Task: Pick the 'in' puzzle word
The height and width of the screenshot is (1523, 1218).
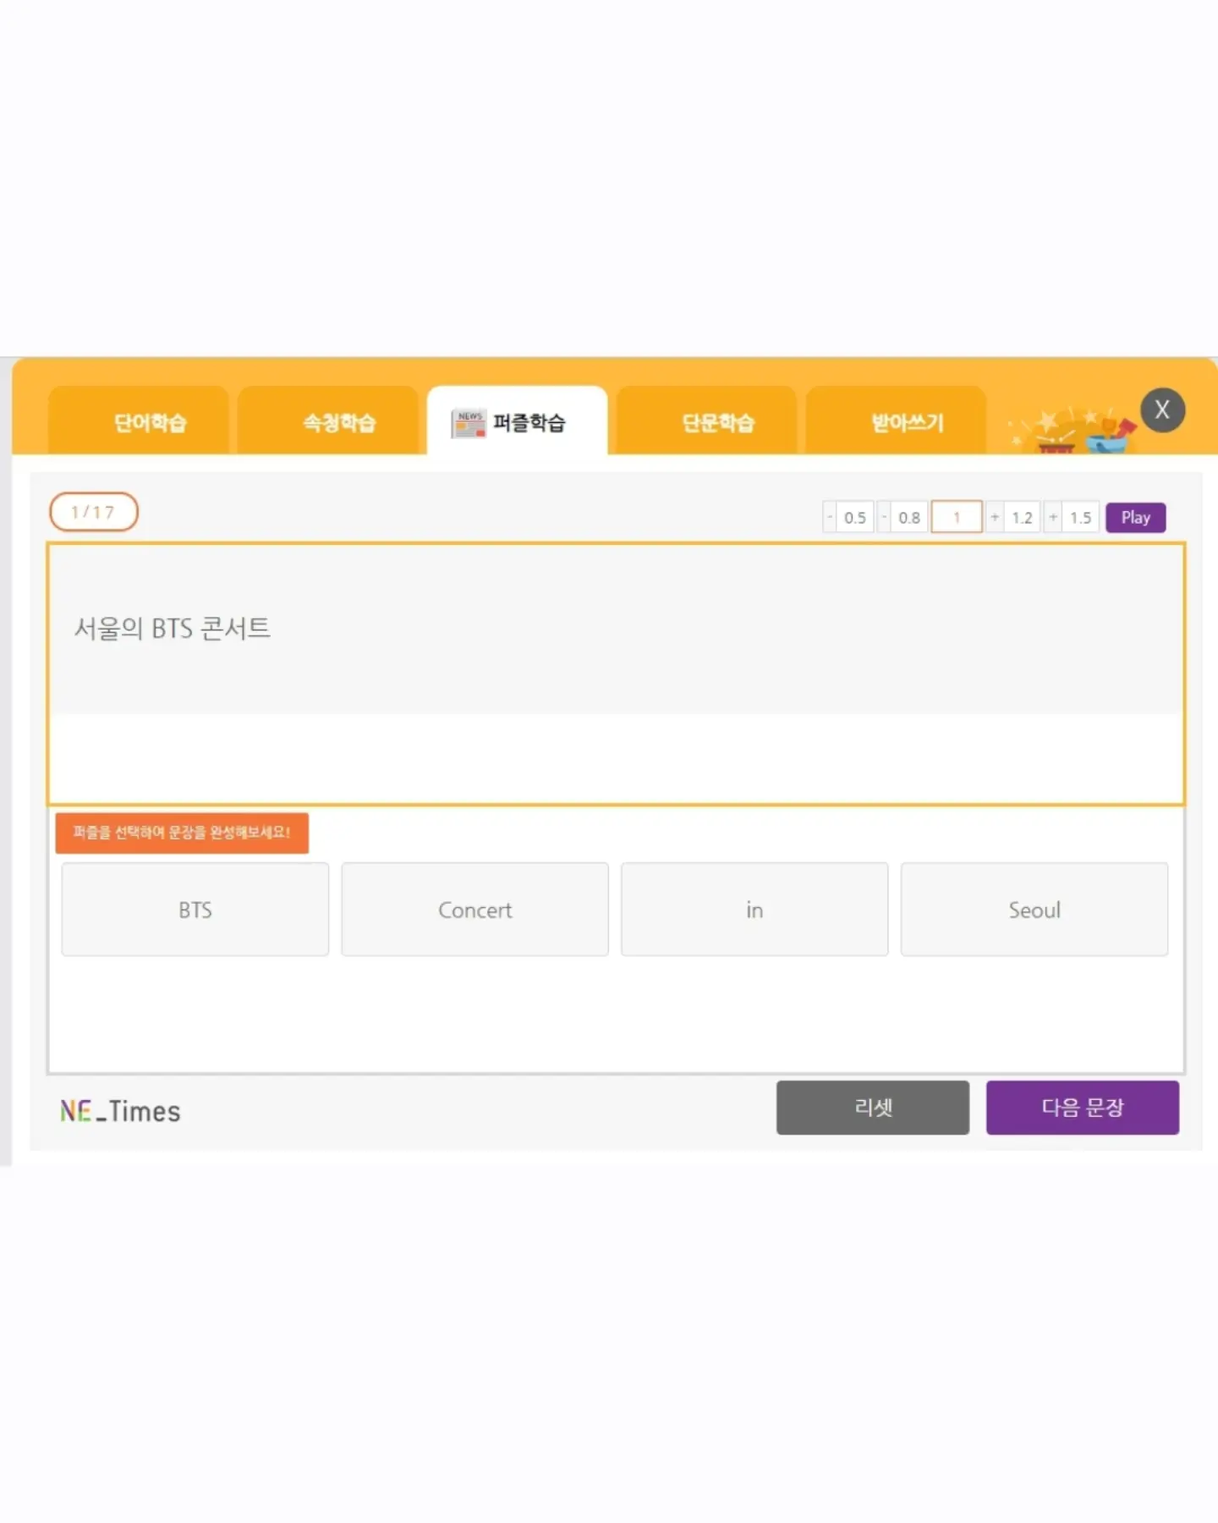Action: (754, 910)
